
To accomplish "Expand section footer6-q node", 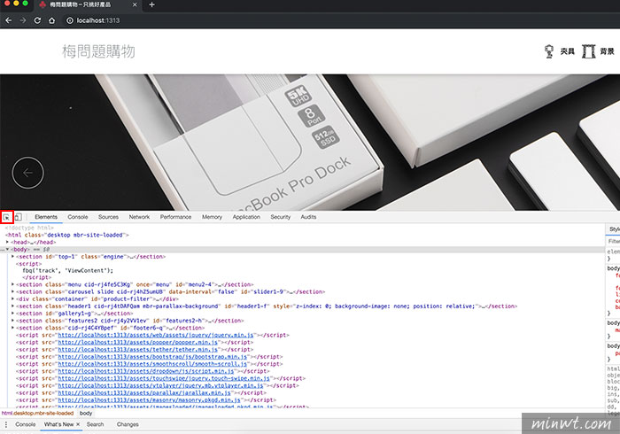I will pyautogui.click(x=13, y=328).
